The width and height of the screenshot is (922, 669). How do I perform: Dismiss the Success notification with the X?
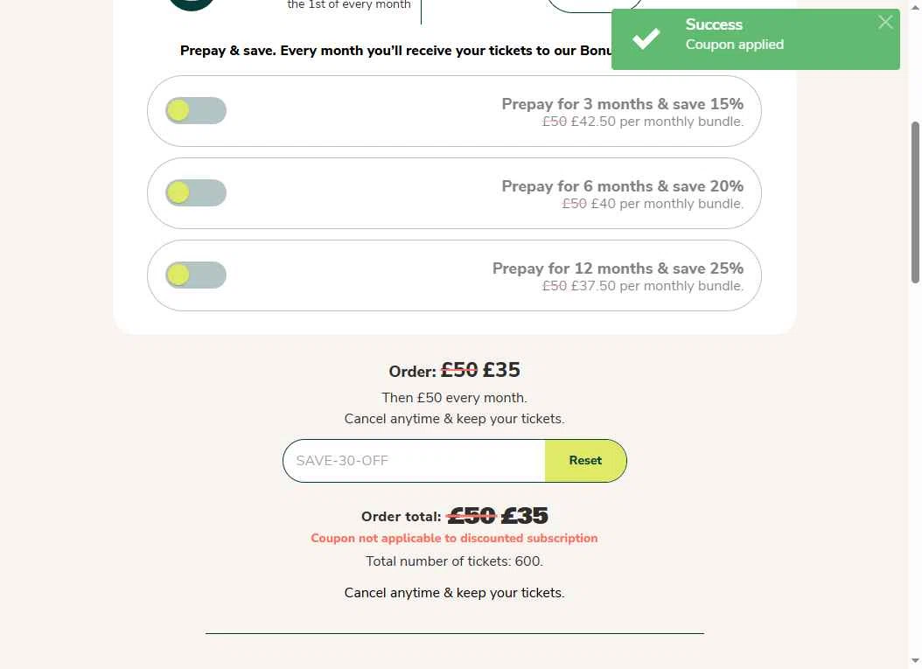pos(885,23)
